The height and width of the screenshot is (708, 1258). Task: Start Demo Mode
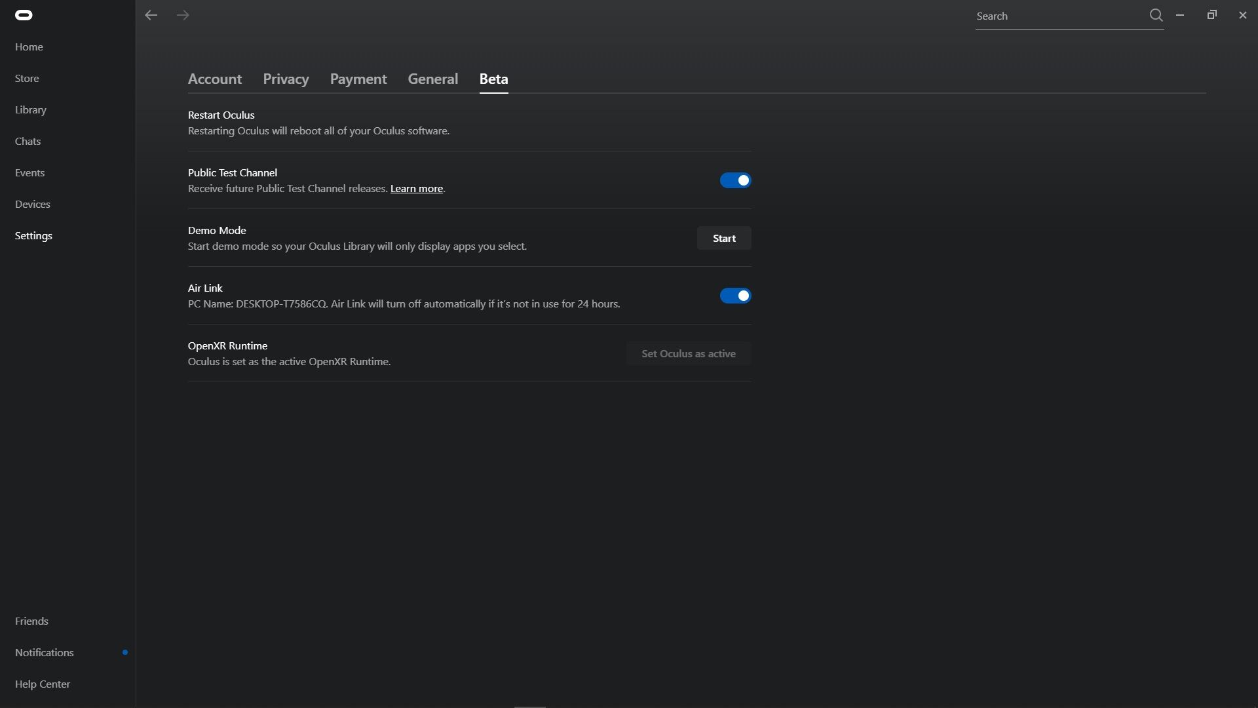click(x=724, y=238)
